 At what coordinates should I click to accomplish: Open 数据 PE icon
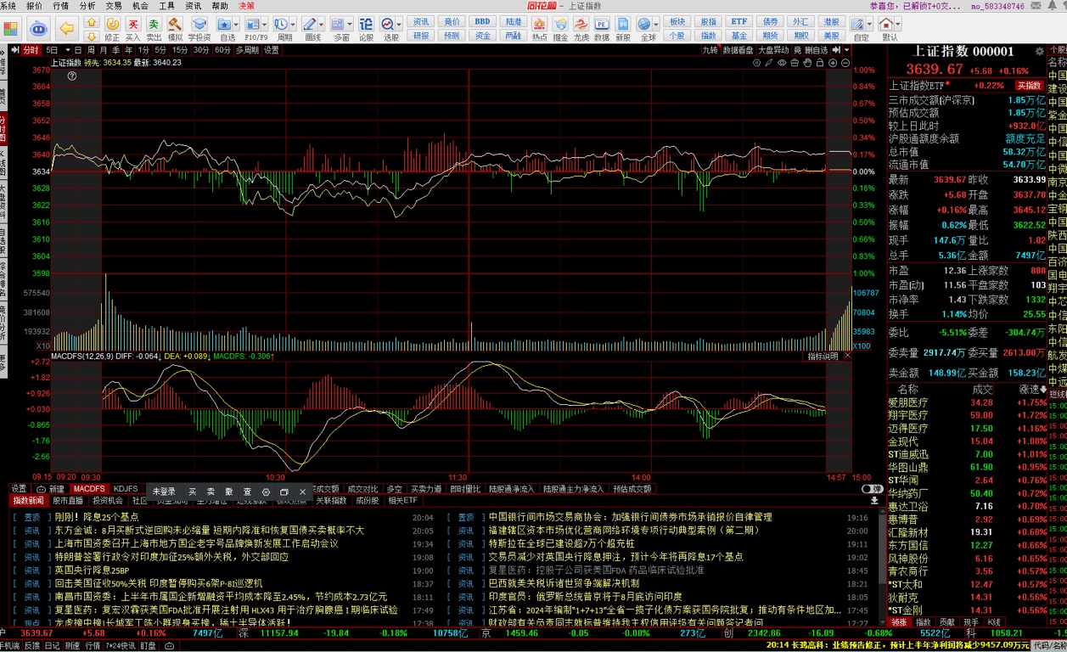602,29
